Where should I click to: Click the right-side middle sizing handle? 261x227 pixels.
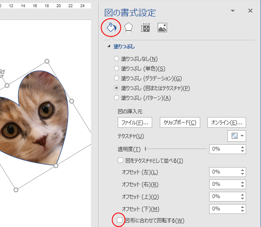(71, 101)
